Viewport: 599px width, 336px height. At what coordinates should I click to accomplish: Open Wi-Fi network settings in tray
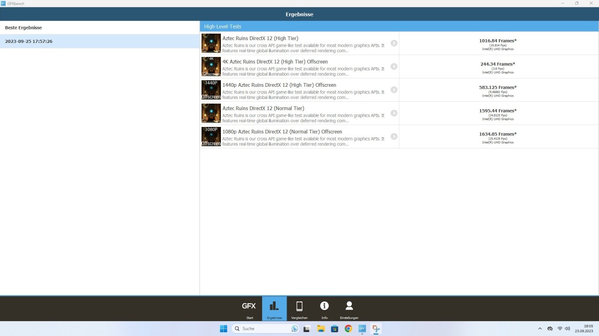pyautogui.click(x=560, y=329)
